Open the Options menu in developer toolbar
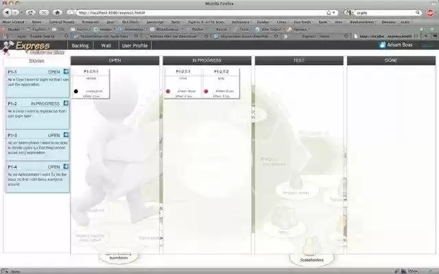This screenshot has height=274, width=439. [x=299, y=29]
